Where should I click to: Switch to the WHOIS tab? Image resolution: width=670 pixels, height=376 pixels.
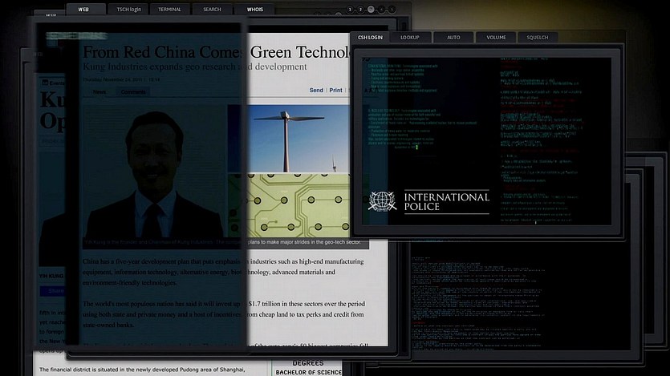coord(254,10)
